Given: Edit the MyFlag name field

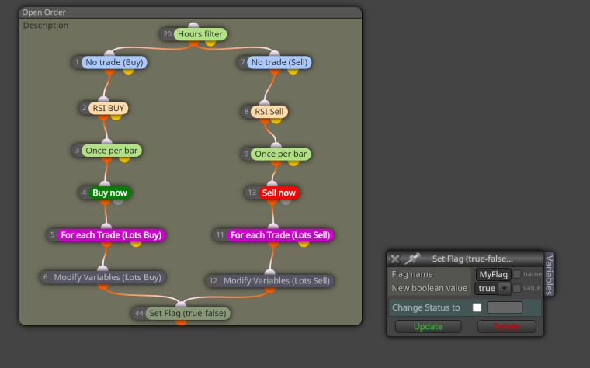Looking at the screenshot, I should (x=493, y=274).
